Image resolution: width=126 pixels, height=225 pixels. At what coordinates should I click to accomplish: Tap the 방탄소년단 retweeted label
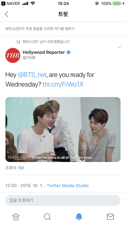point(46,42)
